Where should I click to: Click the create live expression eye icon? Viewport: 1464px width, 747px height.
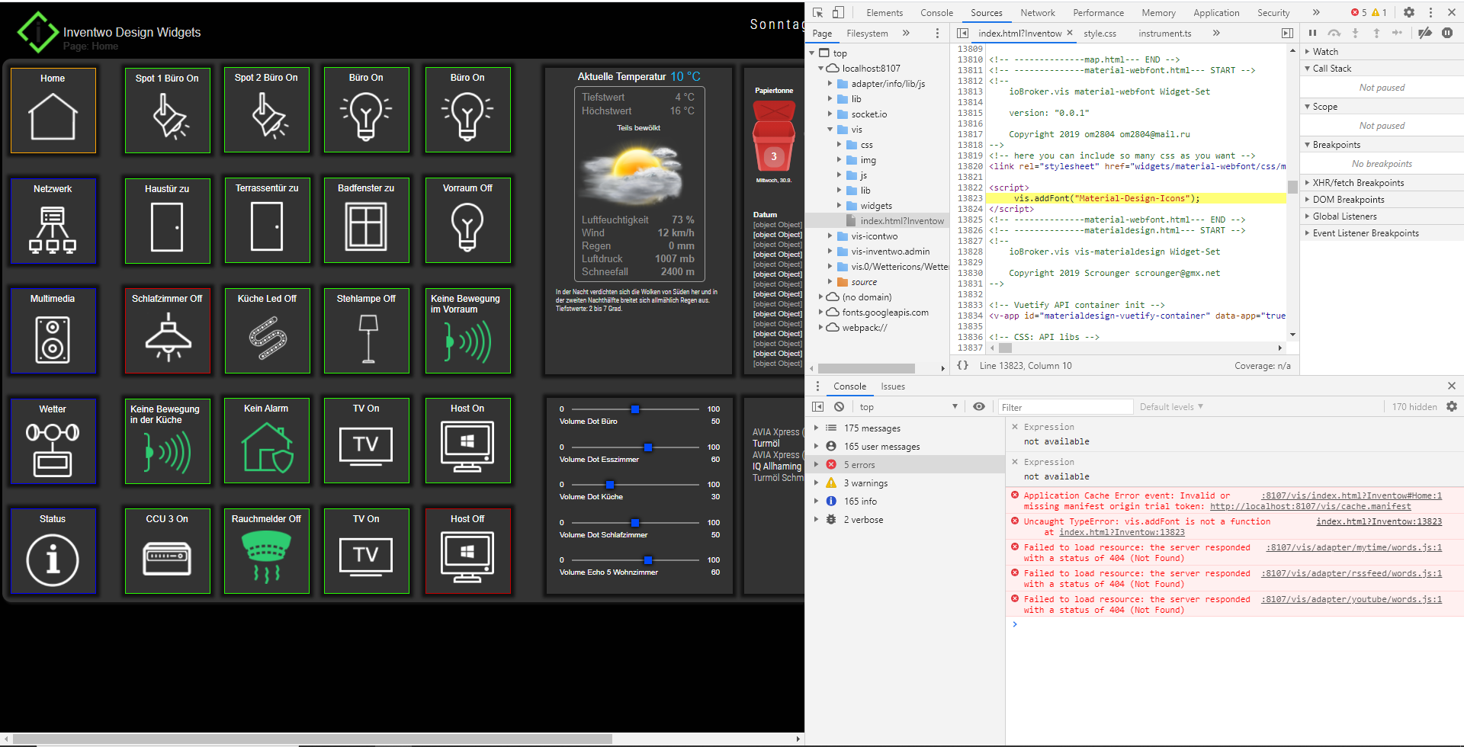(x=979, y=407)
